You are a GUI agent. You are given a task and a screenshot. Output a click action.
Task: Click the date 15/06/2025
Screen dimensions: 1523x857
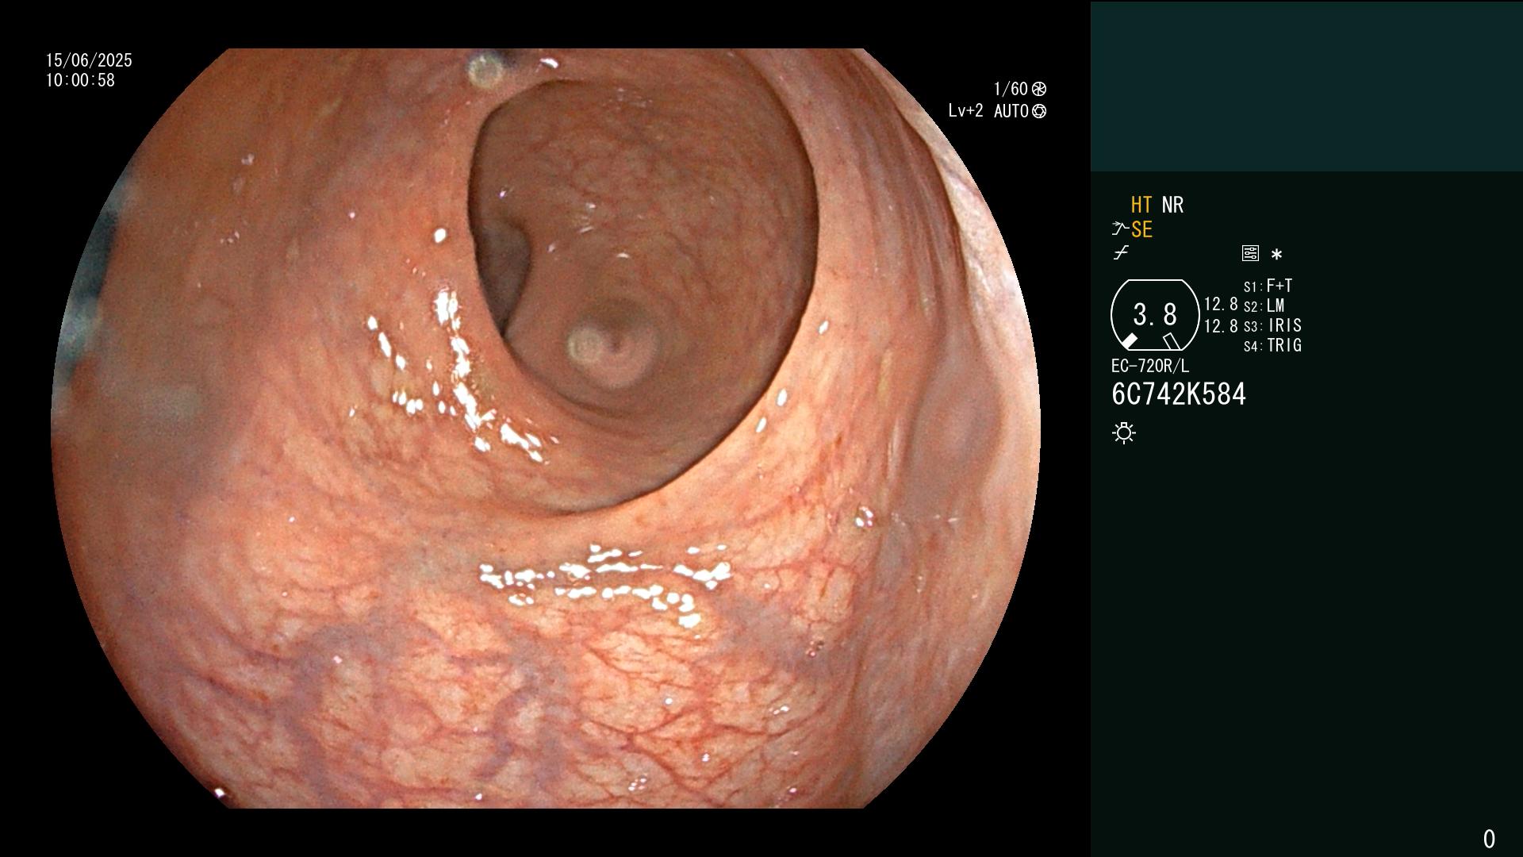point(89,60)
